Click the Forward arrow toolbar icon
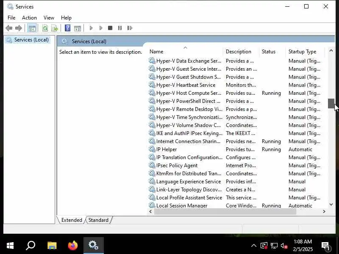 pos(19,28)
